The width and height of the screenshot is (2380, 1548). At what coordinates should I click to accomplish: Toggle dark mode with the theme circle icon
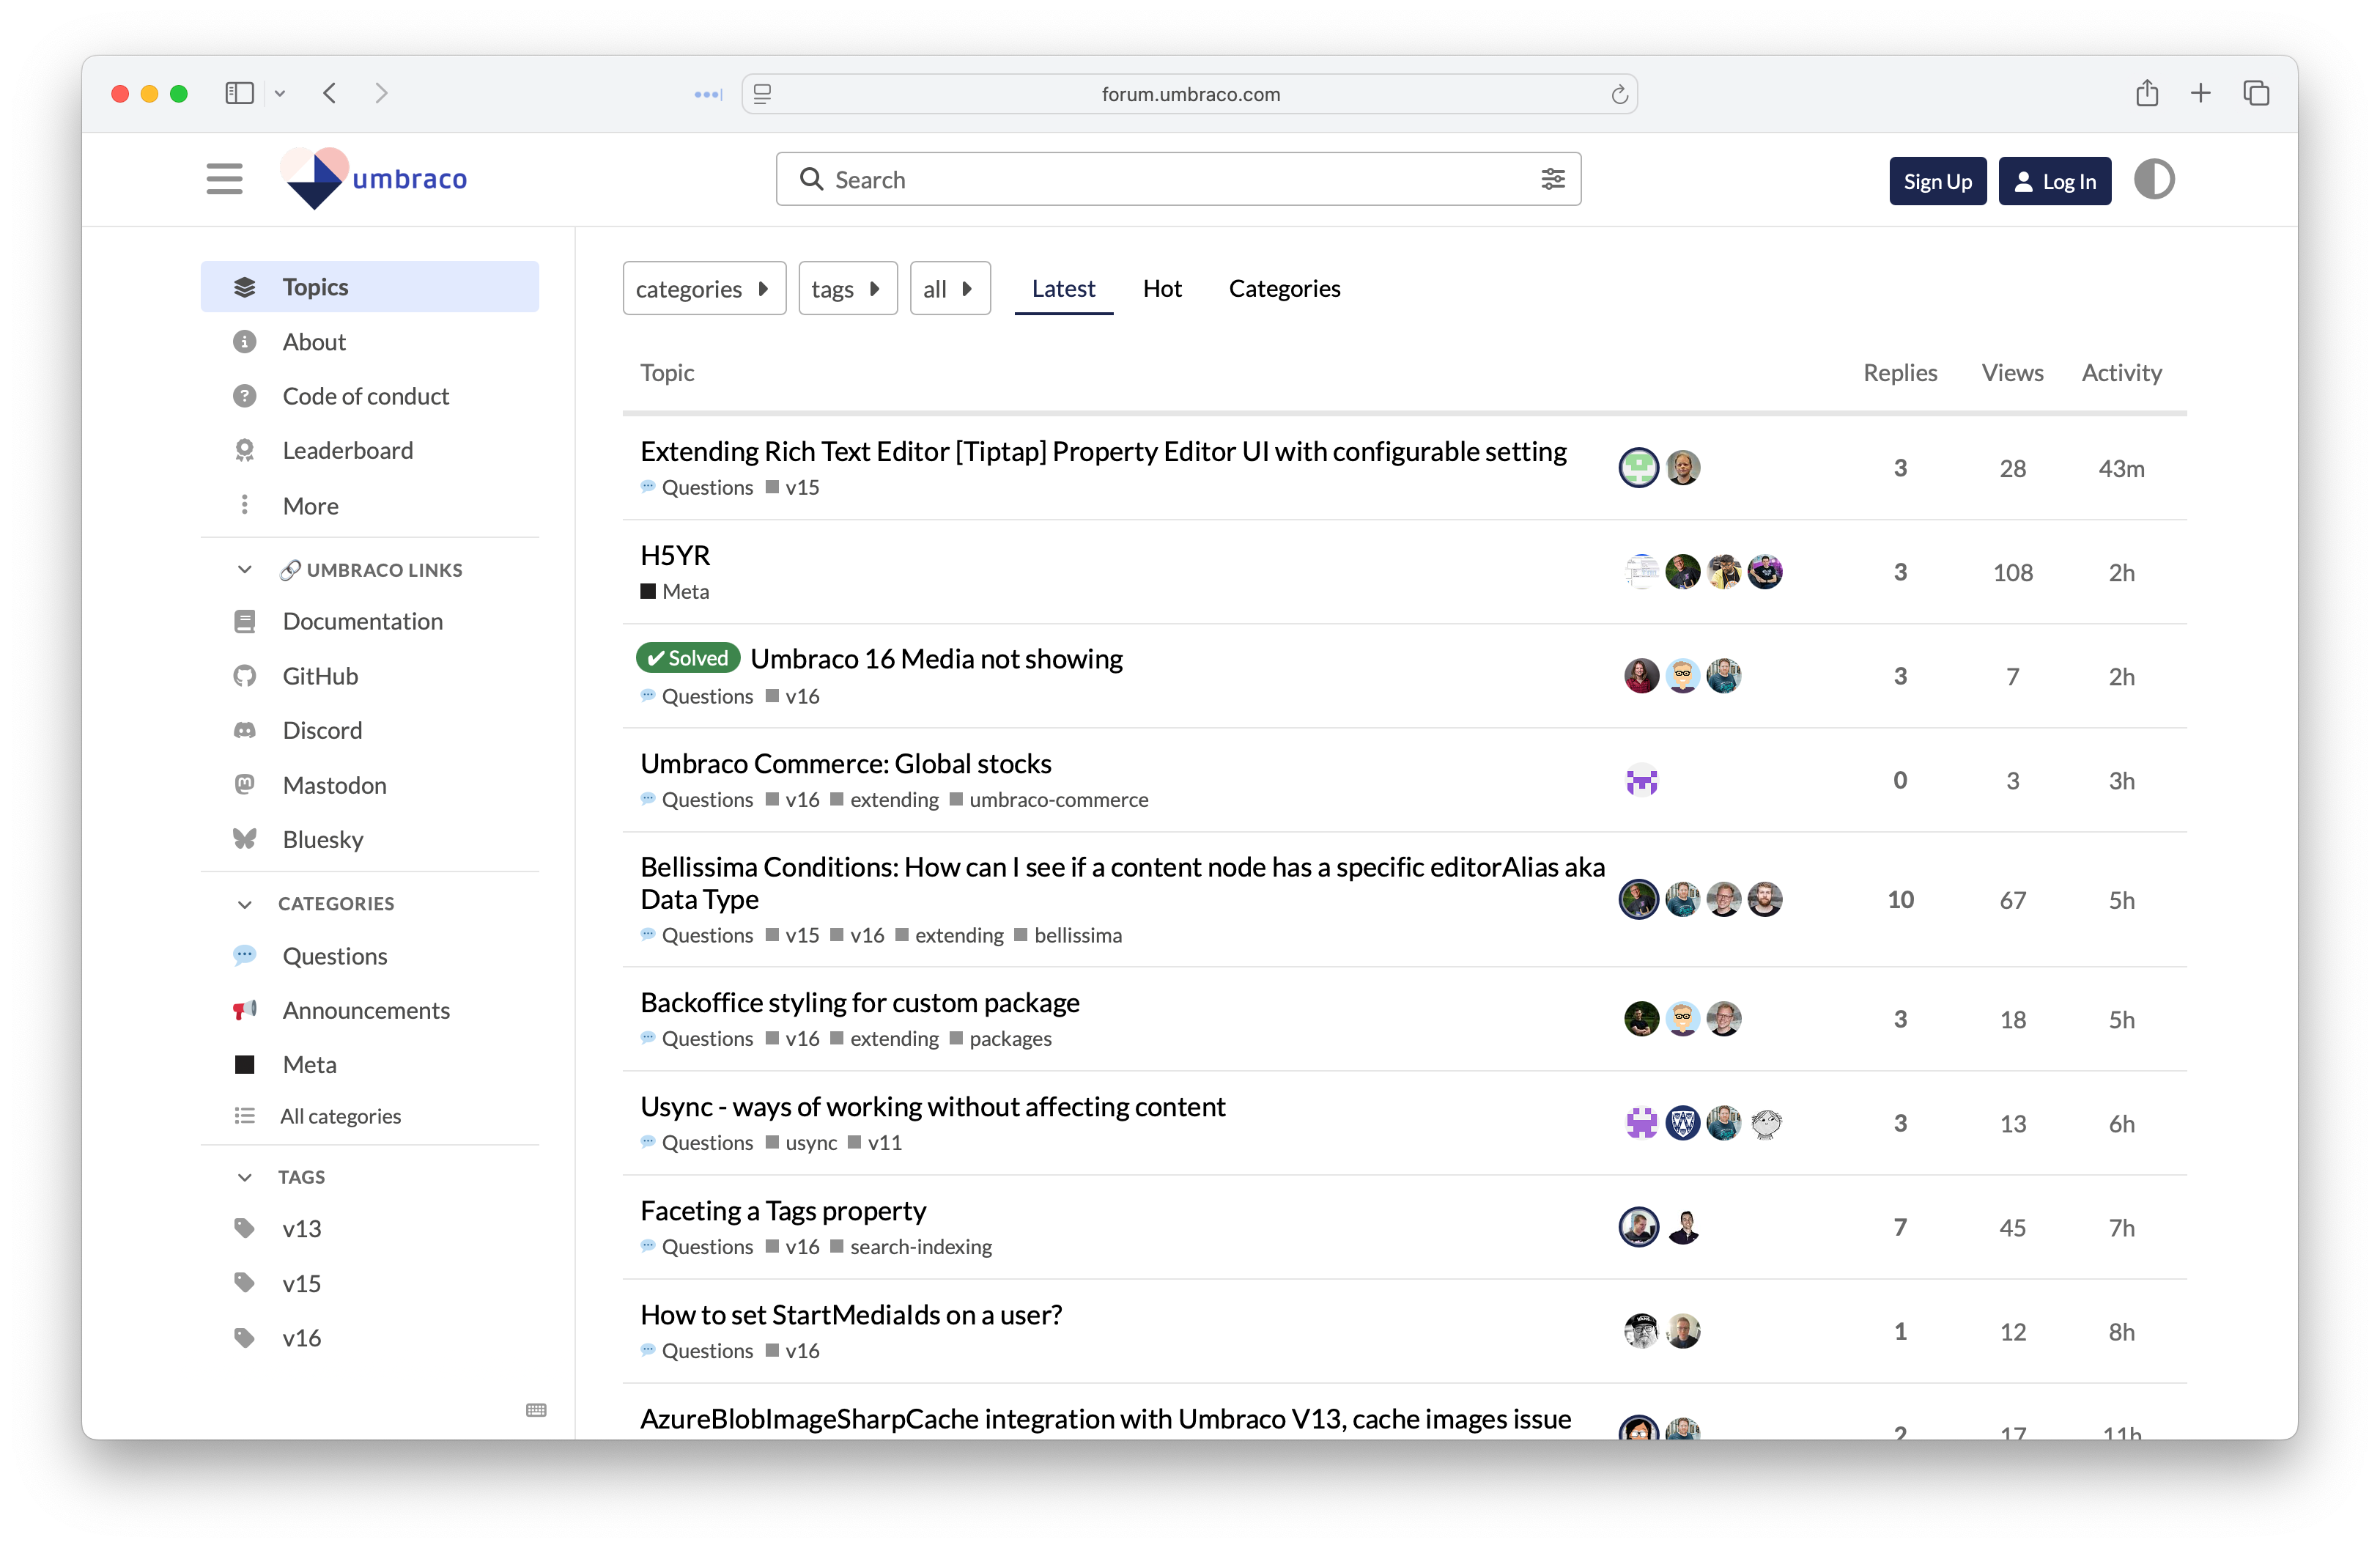2155,179
